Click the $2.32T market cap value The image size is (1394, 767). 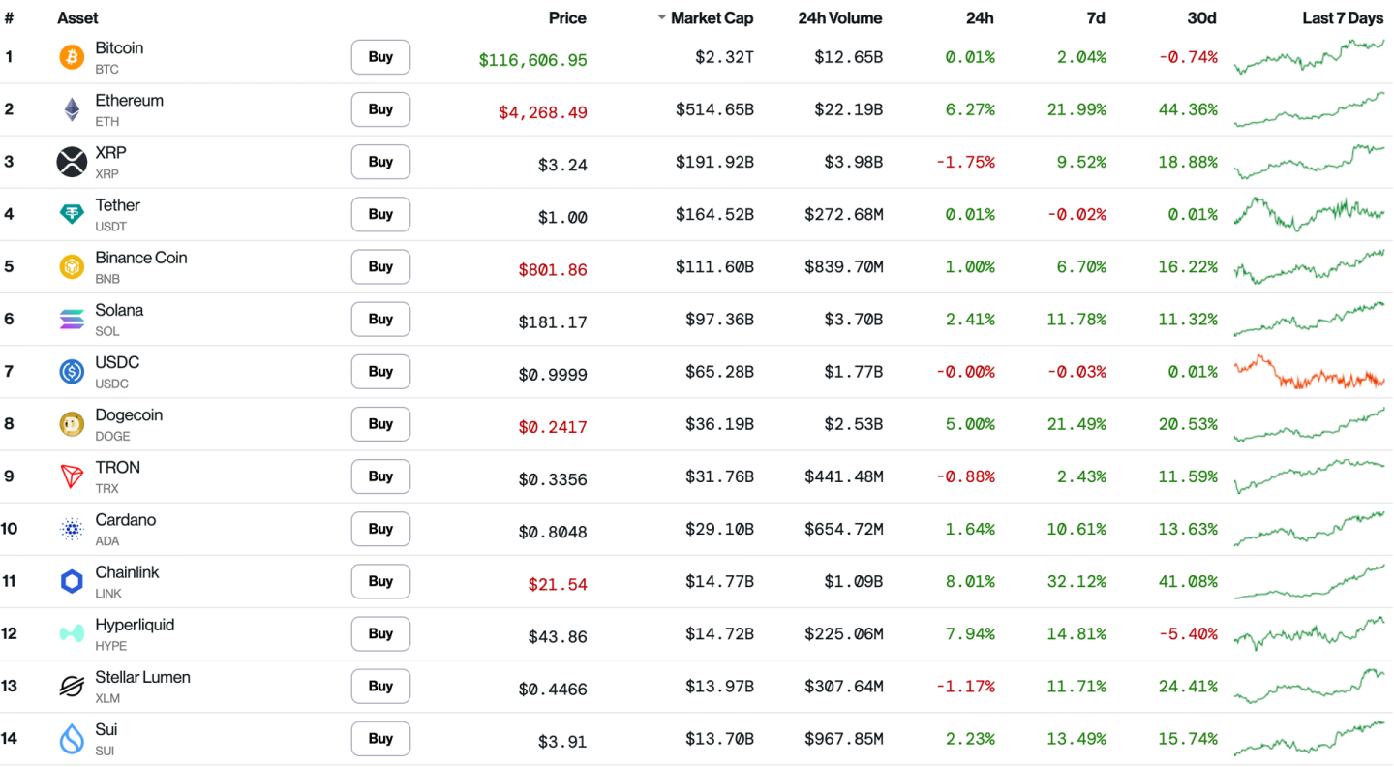724,57
